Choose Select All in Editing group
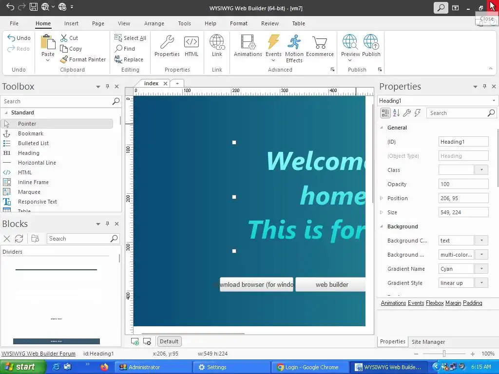 pos(130,38)
